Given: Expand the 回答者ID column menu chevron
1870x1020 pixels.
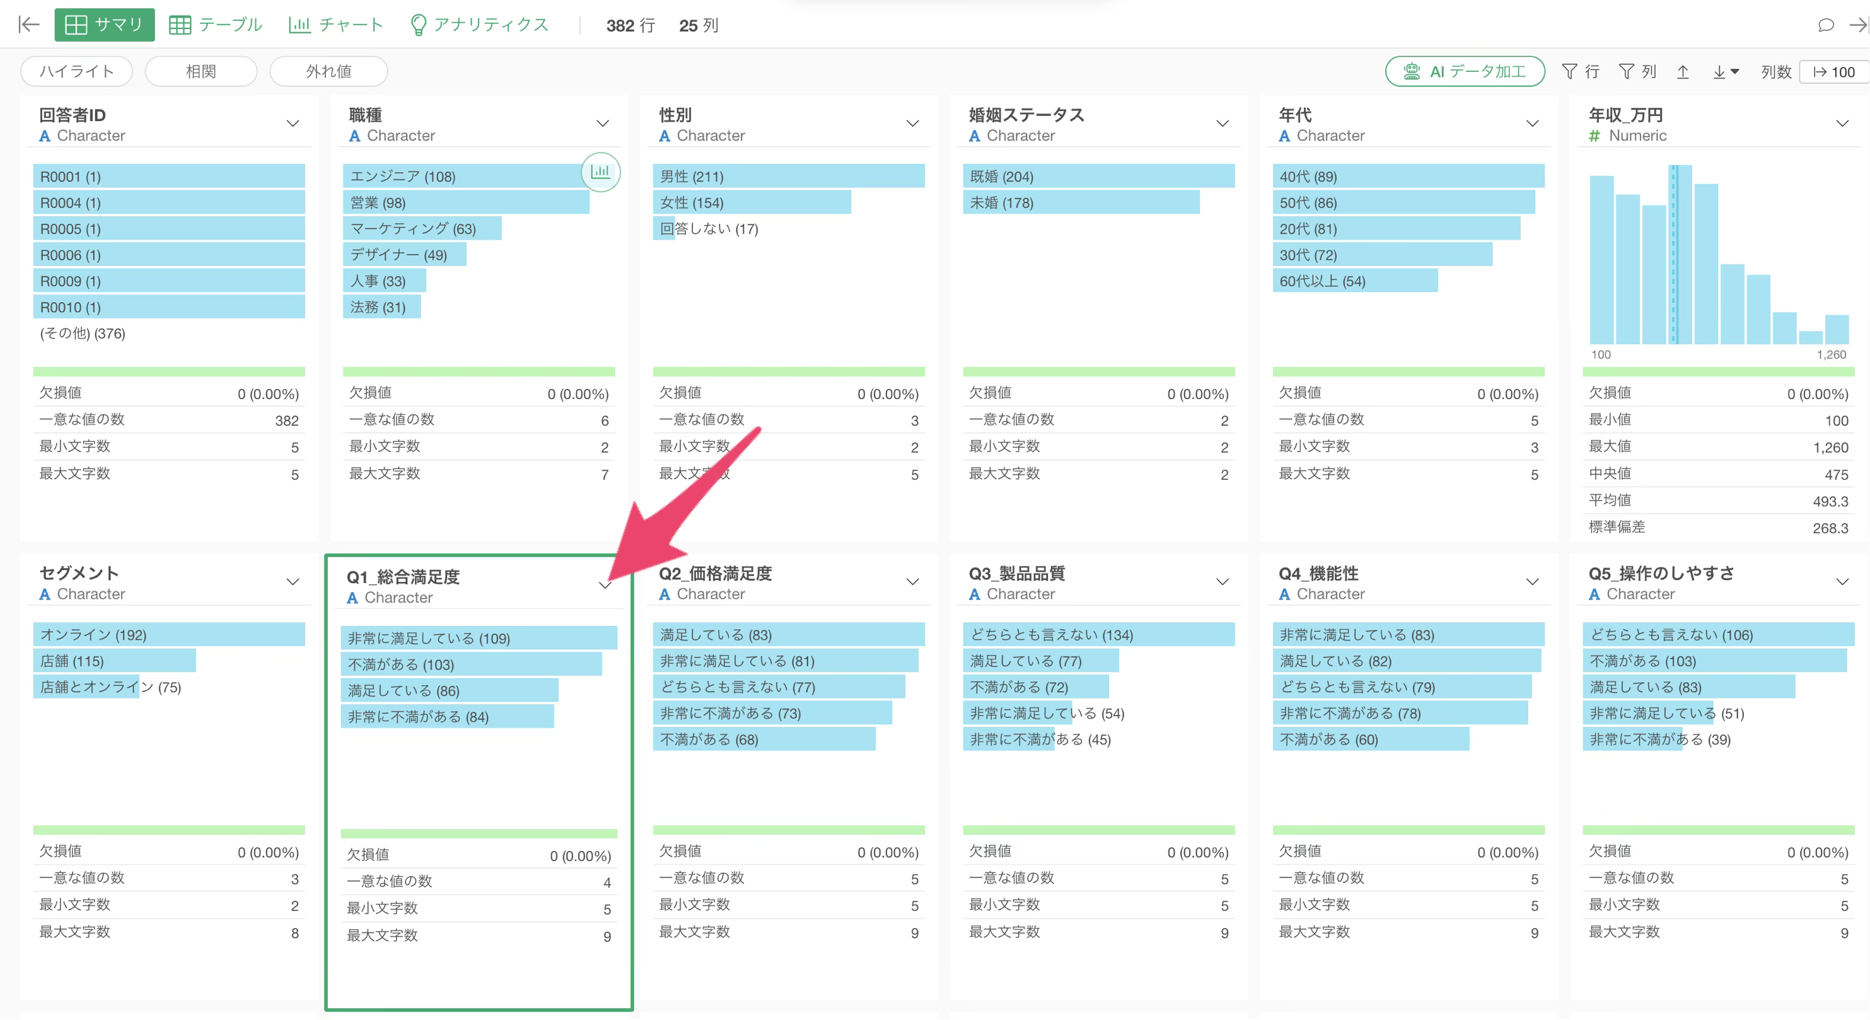Looking at the screenshot, I should click(x=293, y=124).
